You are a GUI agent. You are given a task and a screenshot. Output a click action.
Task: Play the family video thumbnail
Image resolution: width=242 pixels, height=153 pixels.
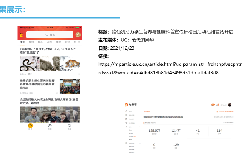50,114
